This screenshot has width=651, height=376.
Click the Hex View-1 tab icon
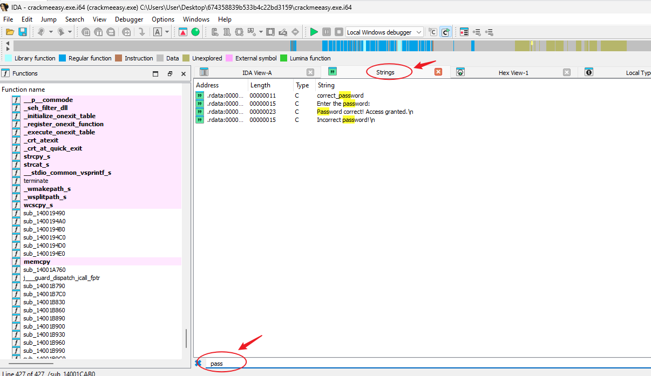click(x=460, y=72)
